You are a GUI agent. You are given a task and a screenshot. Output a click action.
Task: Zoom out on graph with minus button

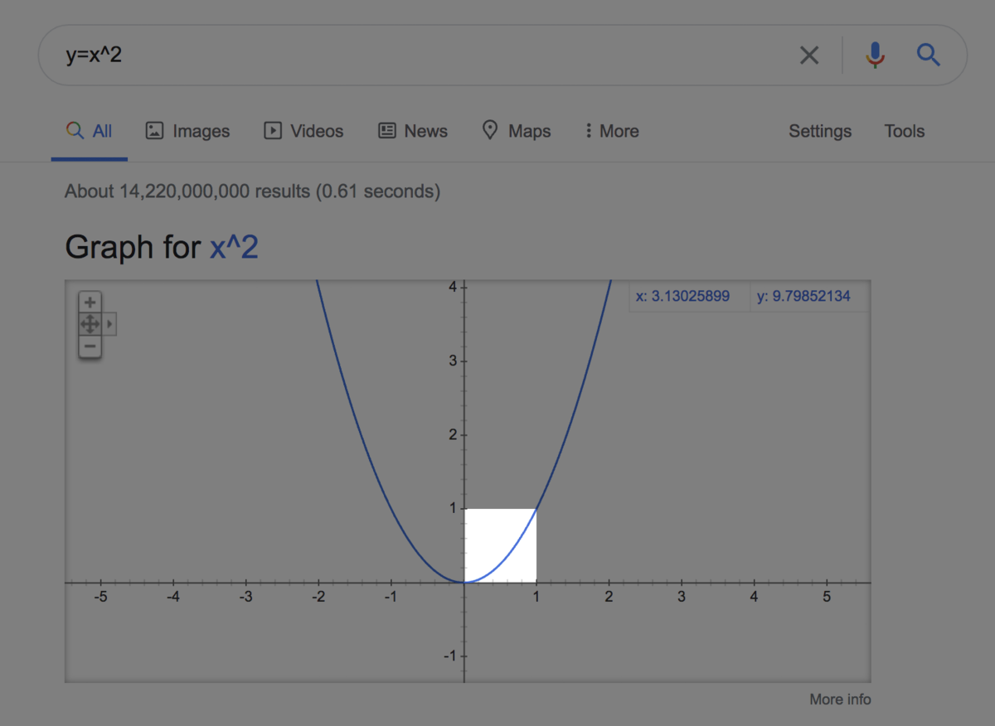click(x=90, y=346)
